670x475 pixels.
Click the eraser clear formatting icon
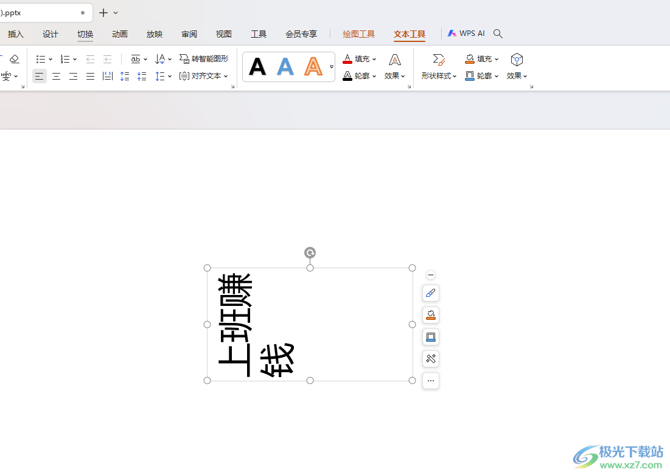coord(14,59)
